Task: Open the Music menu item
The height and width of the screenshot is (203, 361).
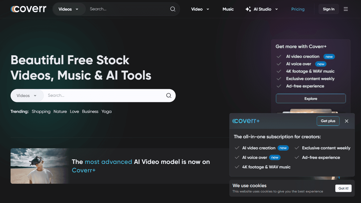Action: pos(228,9)
